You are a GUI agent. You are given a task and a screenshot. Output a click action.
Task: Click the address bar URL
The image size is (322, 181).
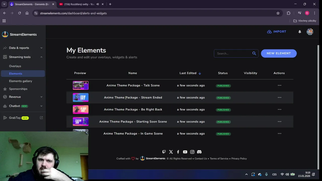[x=73, y=13]
